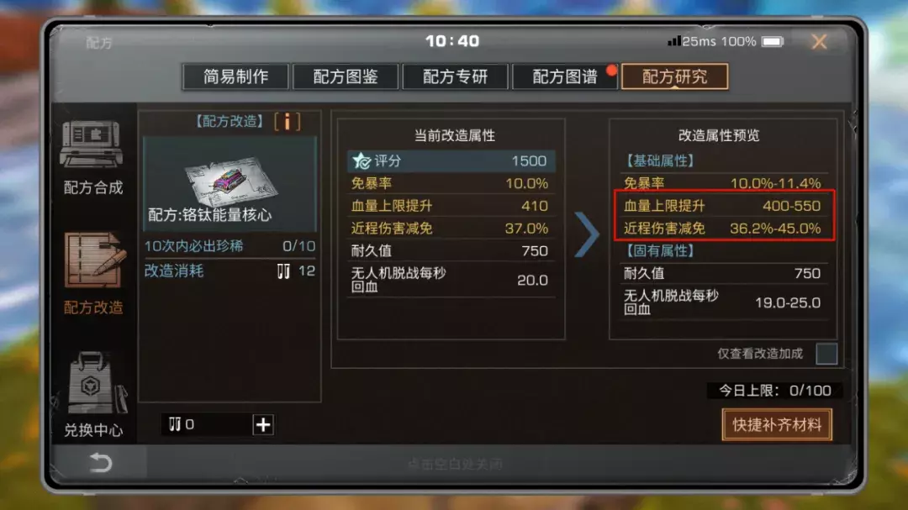Open the 配方图谱 tab with red dot
The width and height of the screenshot is (908, 510).
pyautogui.click(x=565, y=76)
